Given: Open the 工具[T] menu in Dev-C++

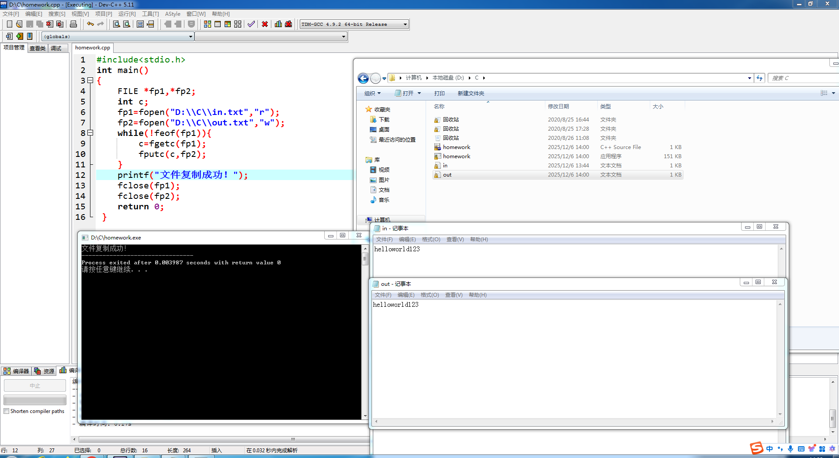Looking at the screenshot, I should click(x=150, y=14).
